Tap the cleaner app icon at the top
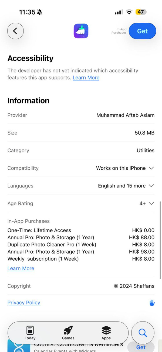 click(81, 31)
